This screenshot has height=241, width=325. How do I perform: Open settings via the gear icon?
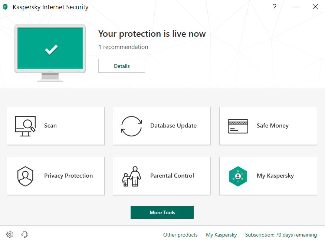(10, 234)
